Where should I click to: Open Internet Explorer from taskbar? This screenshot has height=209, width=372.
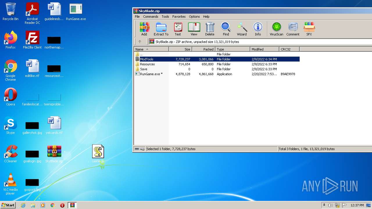click(23, 205)
